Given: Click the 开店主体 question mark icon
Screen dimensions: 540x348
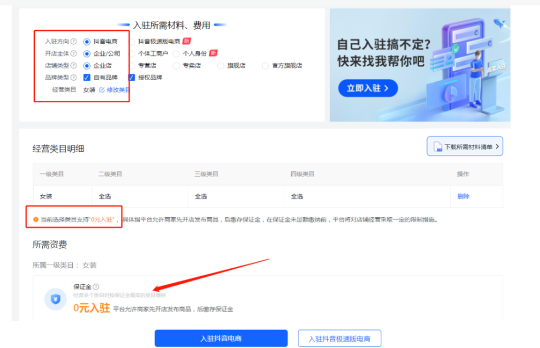Looking at the screenshot, I should pos(73,52).
